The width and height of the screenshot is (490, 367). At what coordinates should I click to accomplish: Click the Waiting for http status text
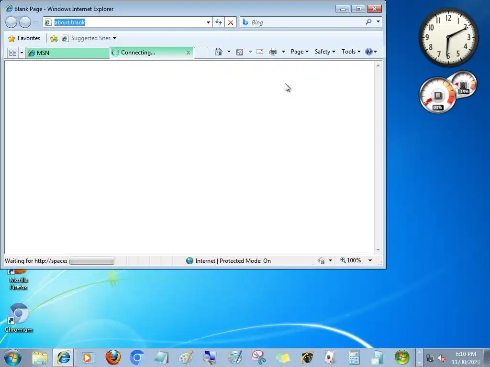point(36,260)
